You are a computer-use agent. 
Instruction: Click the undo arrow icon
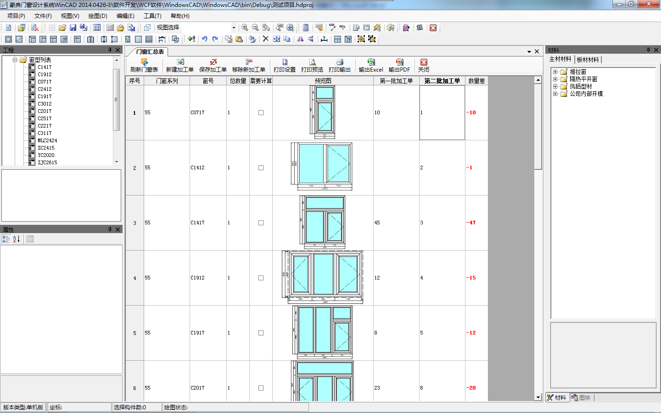click(x=205, y=39)
